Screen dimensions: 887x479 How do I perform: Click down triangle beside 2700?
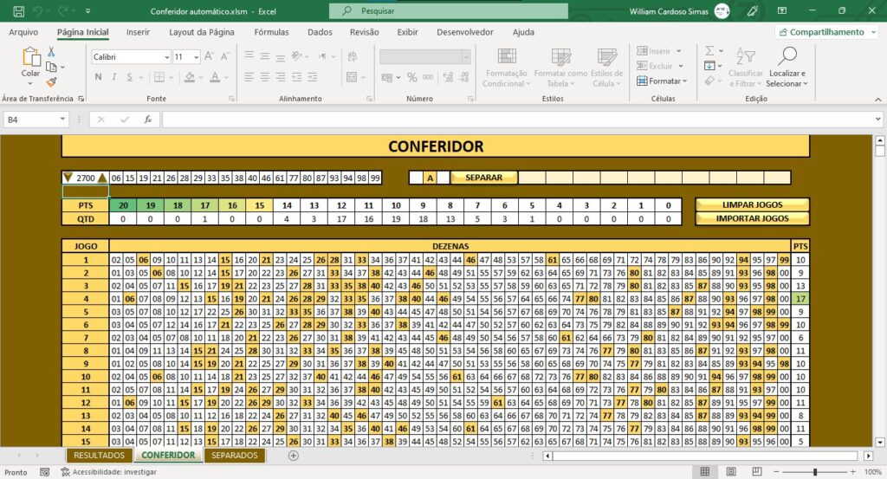68,178
